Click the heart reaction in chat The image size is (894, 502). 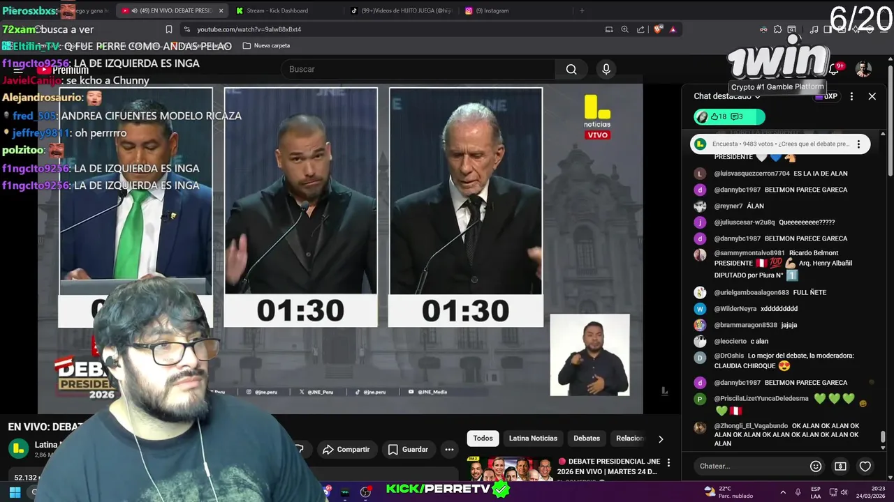[x=865, y=466]
